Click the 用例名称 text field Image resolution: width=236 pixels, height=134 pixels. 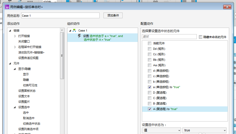click(60, 16)
